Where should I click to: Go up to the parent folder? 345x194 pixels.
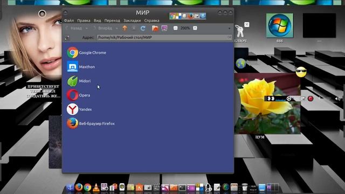125,28
